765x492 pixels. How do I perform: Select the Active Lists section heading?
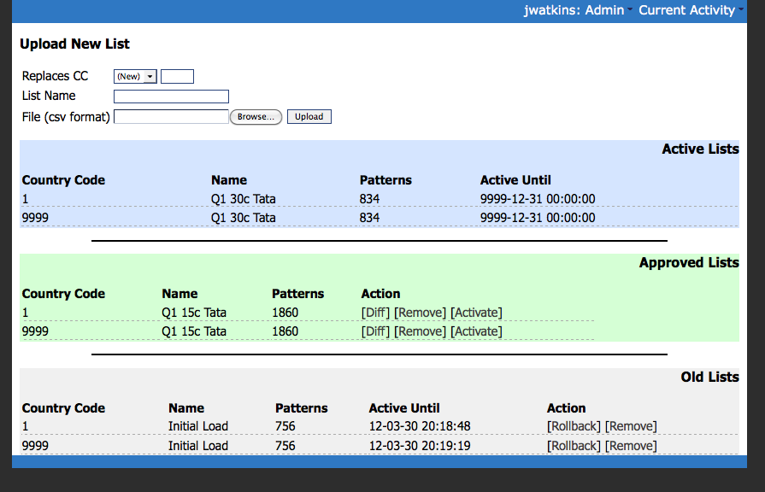[700, 149]
